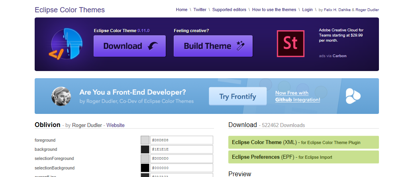Open Now Free with Github Integration link

click(x=298, y=96)
